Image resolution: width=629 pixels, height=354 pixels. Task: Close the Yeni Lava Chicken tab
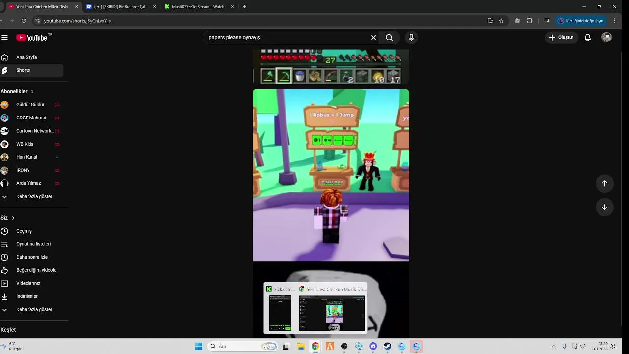point(77,7)
